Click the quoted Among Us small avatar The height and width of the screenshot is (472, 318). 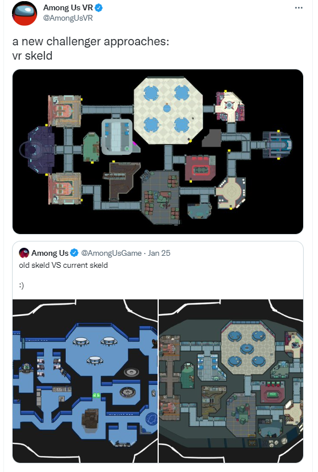point(24,253)
